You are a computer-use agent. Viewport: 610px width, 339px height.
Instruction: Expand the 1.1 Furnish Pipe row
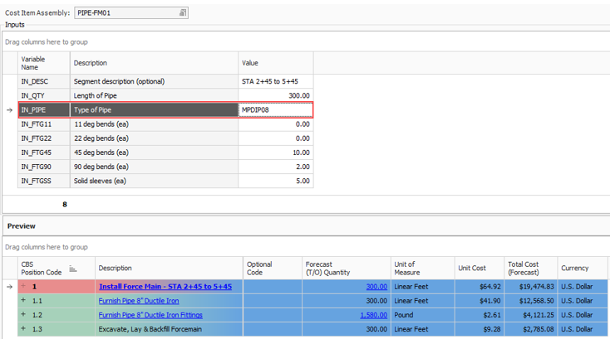click(x=23, y=301)
